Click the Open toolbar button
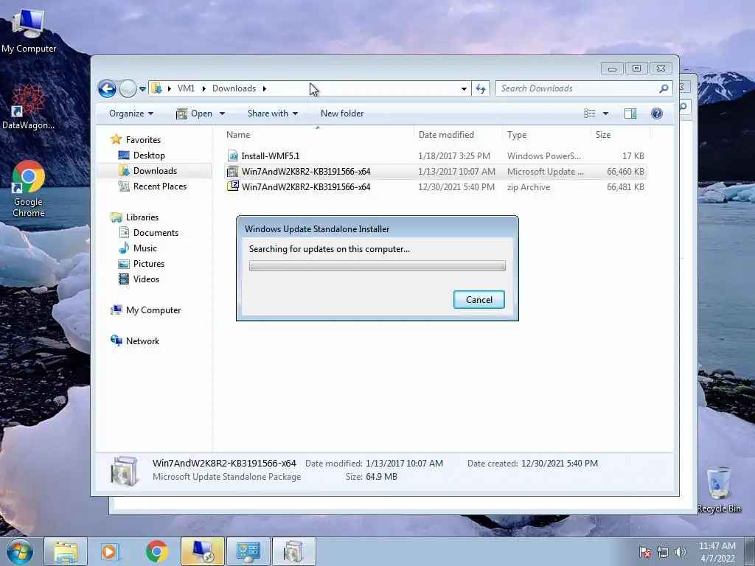 coord(195,113)
